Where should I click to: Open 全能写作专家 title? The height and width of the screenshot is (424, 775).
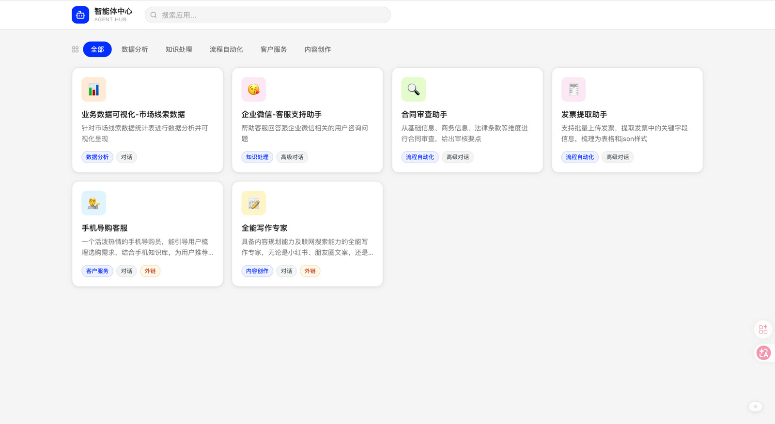pyautogui.click(x=264, y=228)
